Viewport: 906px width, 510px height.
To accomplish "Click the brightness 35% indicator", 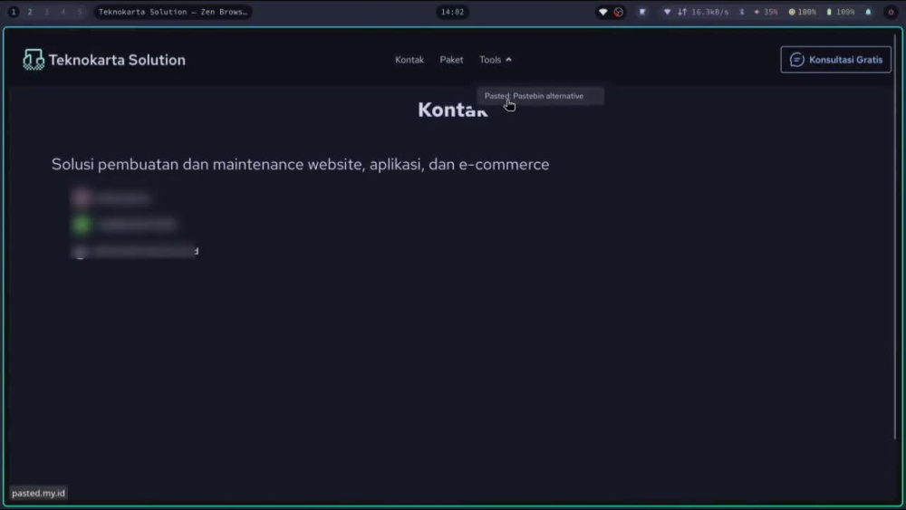I will coord(766,12).
